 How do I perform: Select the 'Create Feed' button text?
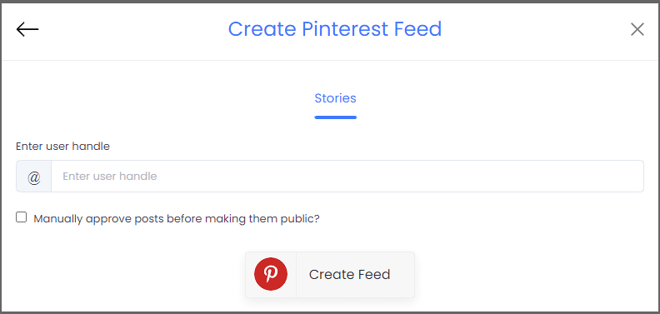[x=349, y=274]
